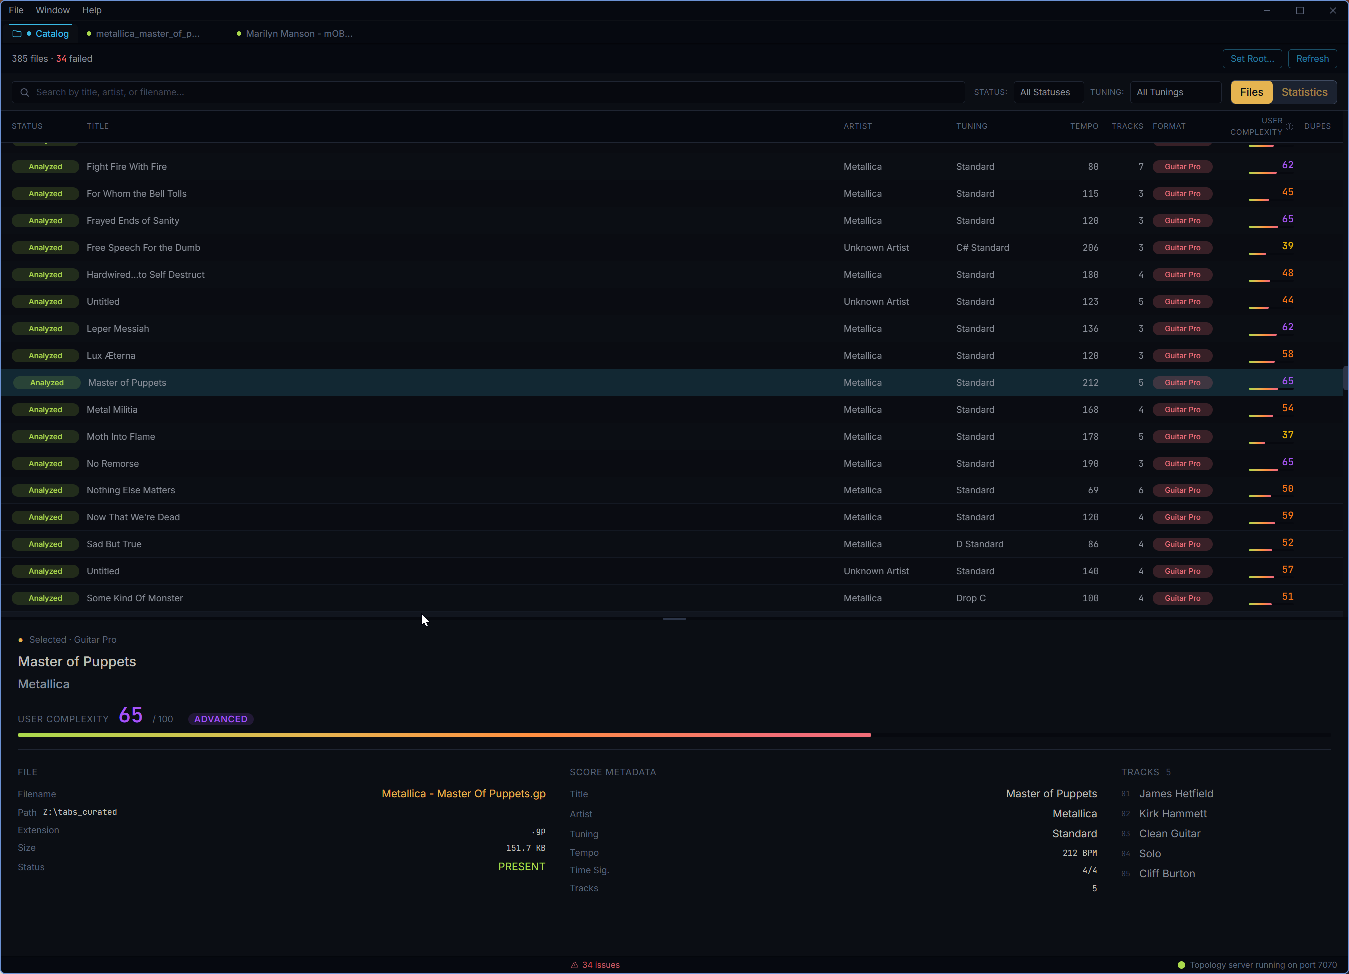Sort by the Artist column header
The width and height of the screenshot is (1349, 974).
(x=858, y=126)
